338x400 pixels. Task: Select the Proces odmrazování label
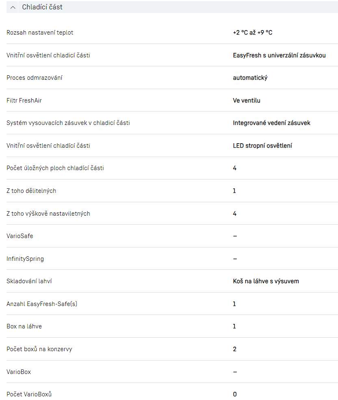[x=35, y=78]
